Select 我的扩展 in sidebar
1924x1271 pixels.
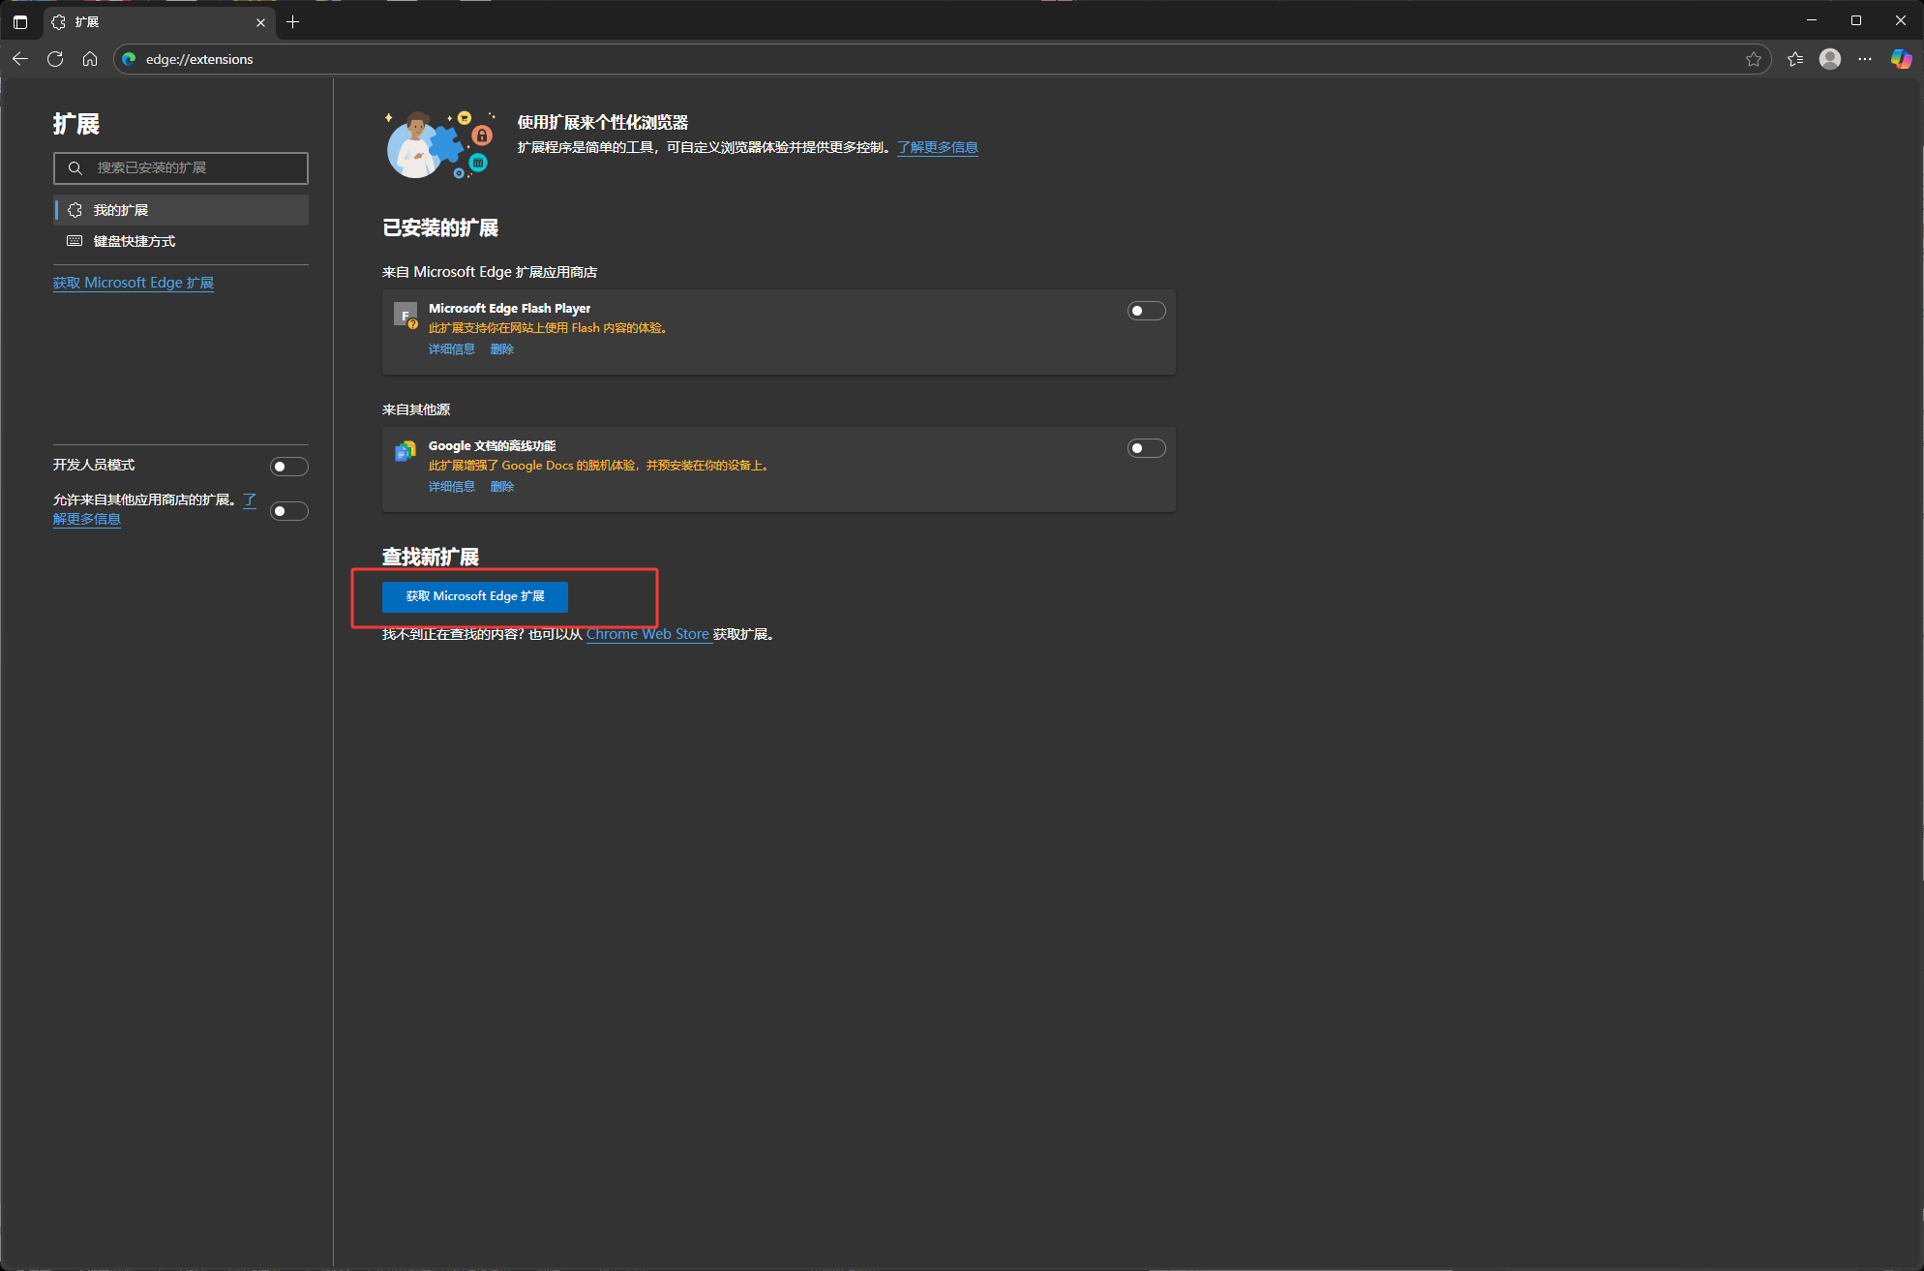tap(121, 210)
